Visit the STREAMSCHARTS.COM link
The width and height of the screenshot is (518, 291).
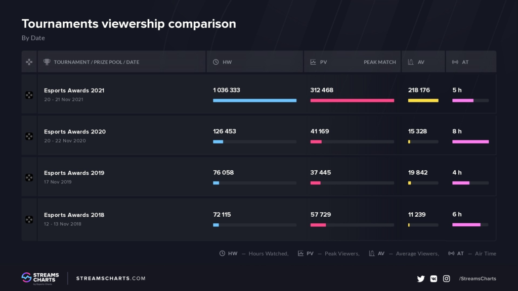tap(111, 278)
